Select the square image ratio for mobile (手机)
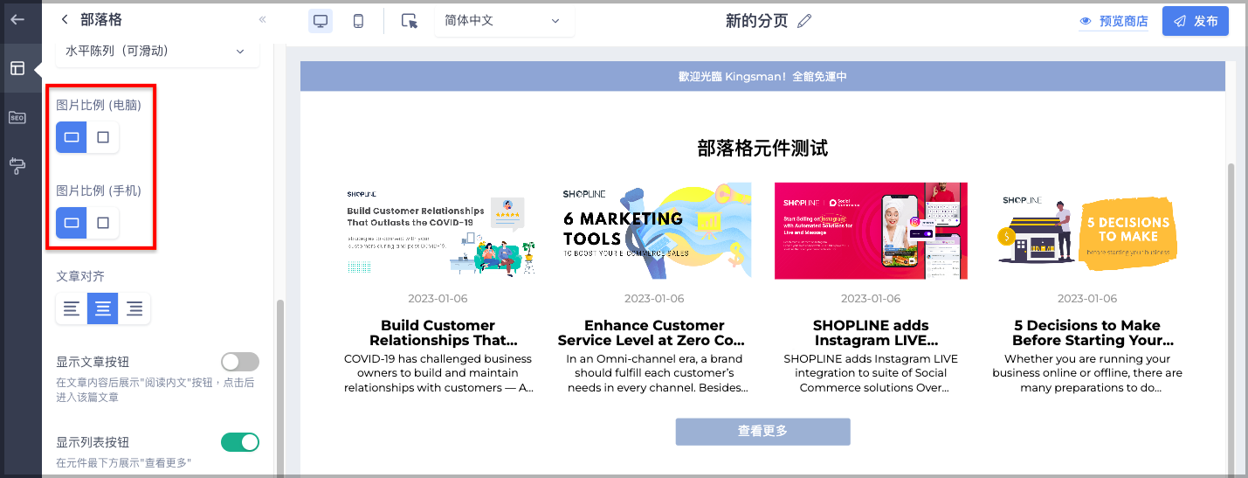The height and width of the screenshot is (478, 1248). pyautogui.click(x=103, y=223)
